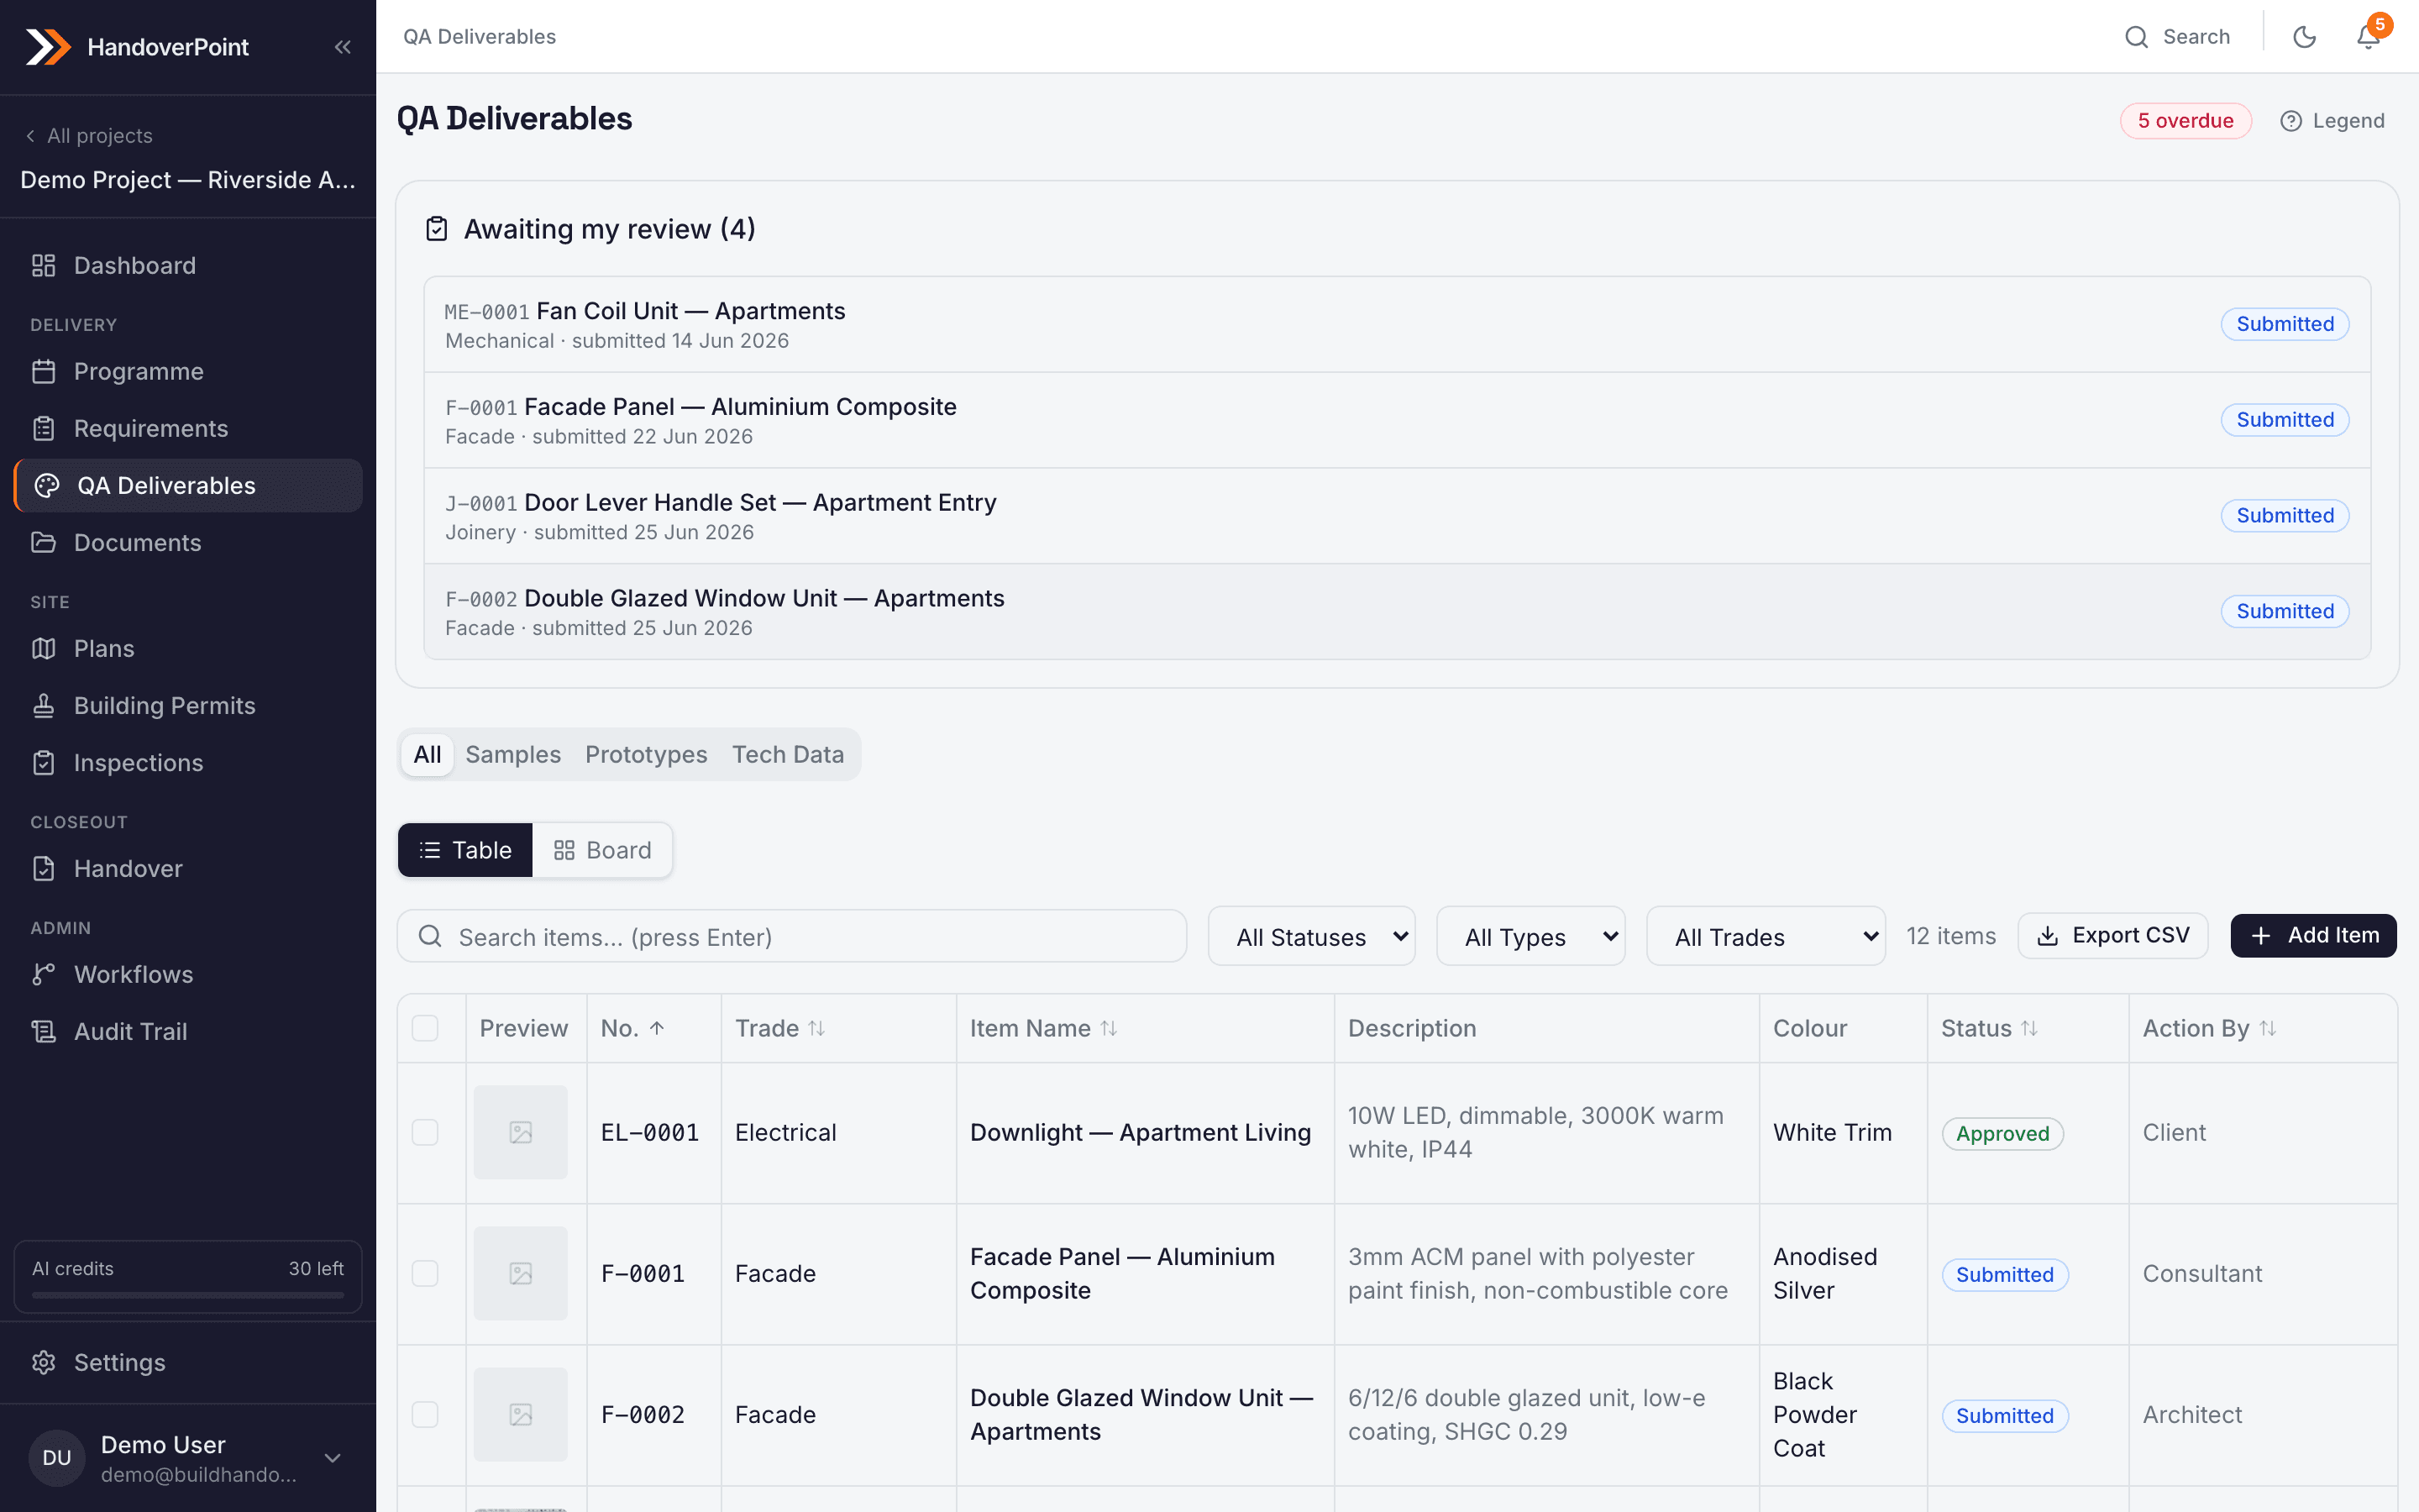Viewport: 2419px width, 1512px height.
Task: Collapse the sidebar with double-chevron icon
Action: 343,47
